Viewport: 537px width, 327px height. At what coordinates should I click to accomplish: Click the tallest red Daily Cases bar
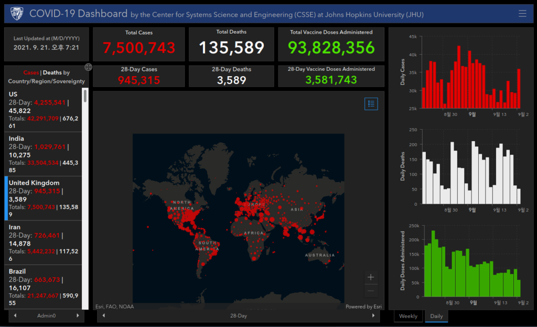point(458,77)
